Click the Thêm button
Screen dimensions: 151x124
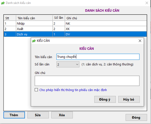click(x=14, y=115)
